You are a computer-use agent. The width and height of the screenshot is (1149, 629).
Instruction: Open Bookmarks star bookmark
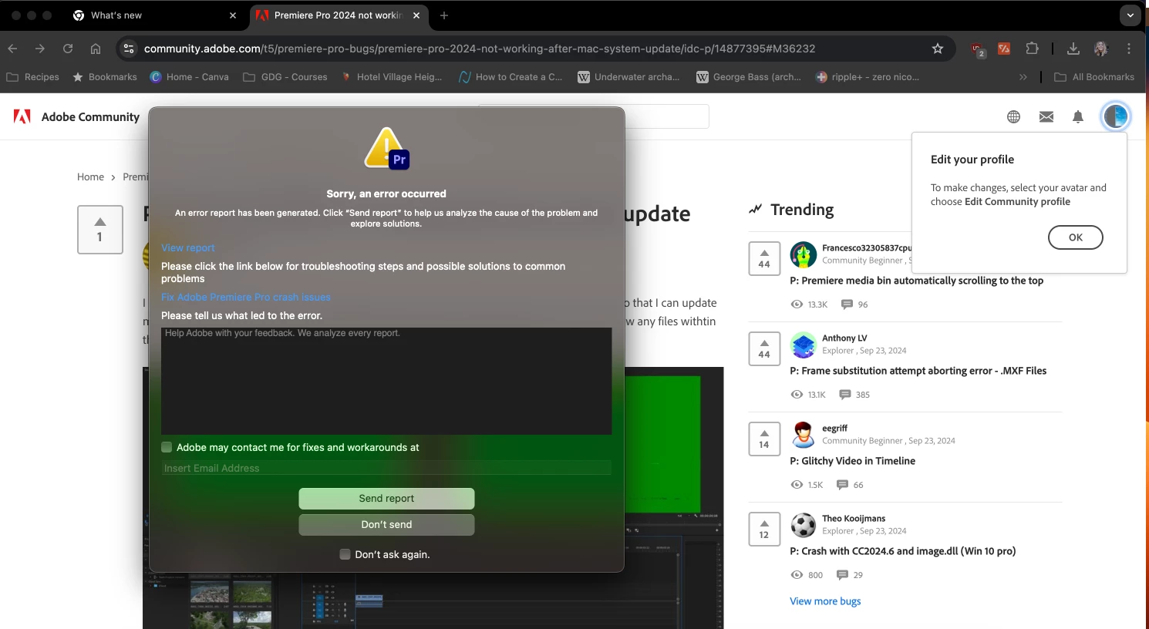point(105,77)
